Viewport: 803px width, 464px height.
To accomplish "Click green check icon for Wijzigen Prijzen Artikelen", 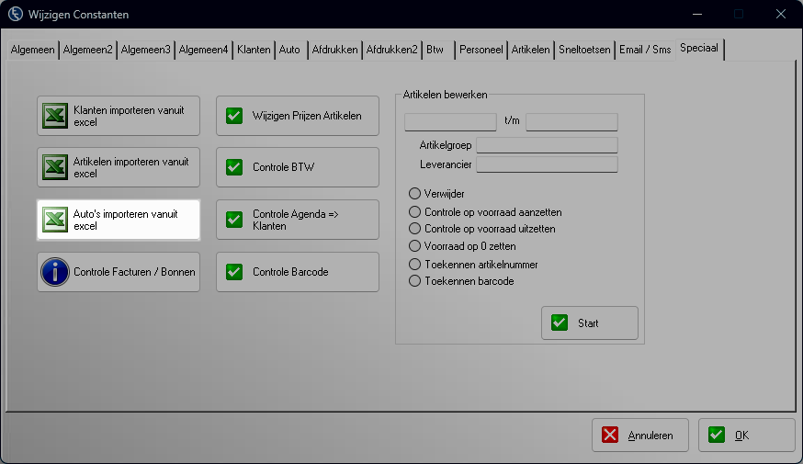I will (x=235, y=116).
